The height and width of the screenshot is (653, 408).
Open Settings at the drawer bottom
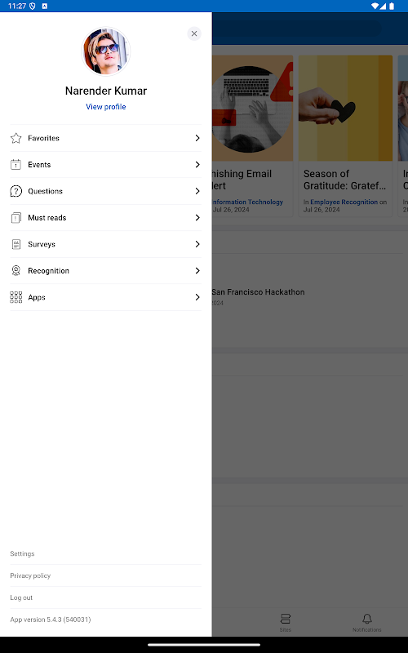[x=22, y=553]
